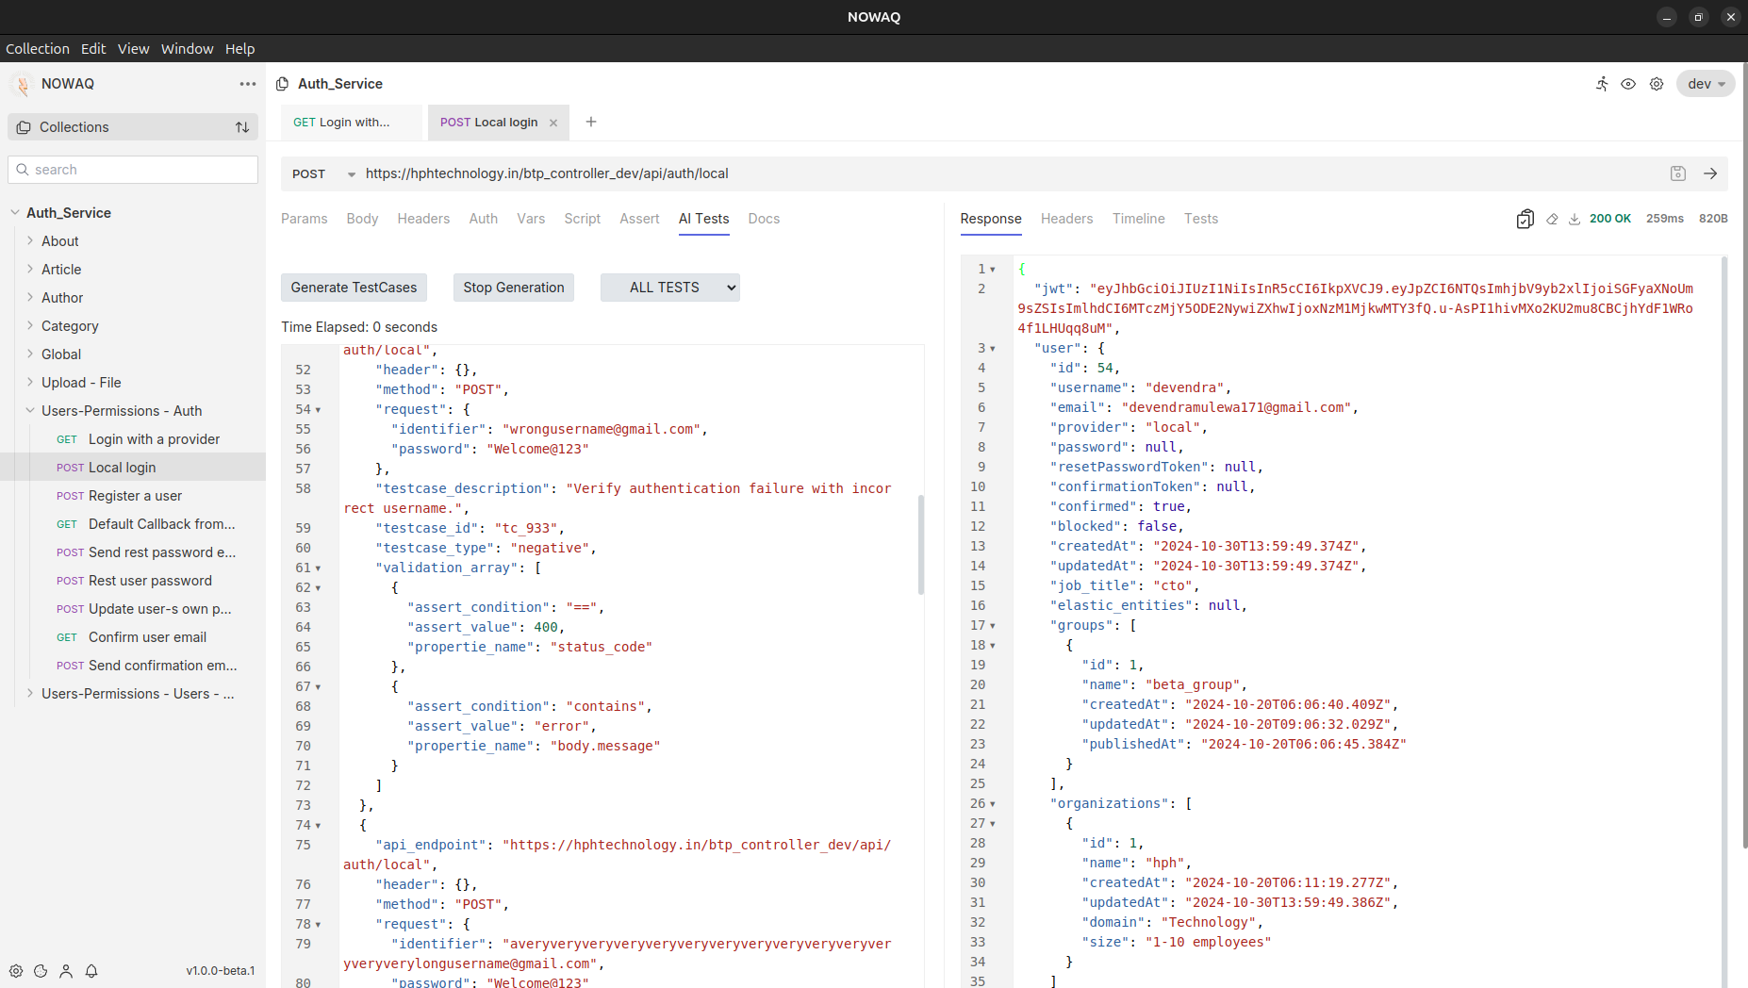Click the runner icon in top right

pyautogui.click(x=1602, y=84)
